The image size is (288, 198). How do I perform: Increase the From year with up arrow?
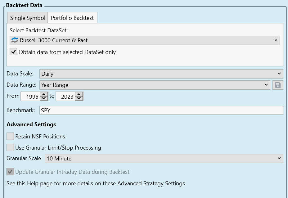point(44,94)
